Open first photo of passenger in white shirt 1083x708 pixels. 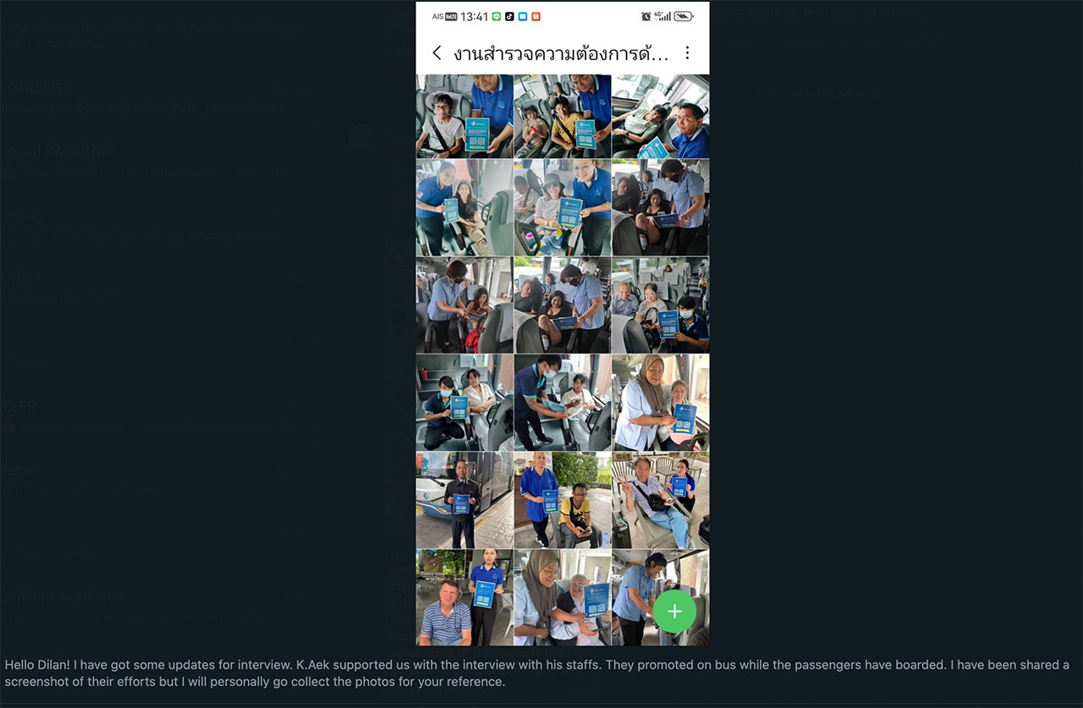(x=465, y=116)
